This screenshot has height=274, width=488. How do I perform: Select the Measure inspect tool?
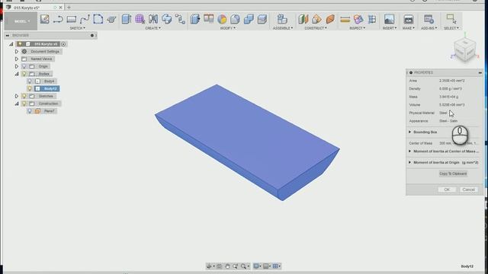point(345,20)
